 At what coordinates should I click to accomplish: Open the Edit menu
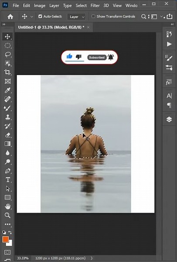pyautogui.click(x=26, y=6)
